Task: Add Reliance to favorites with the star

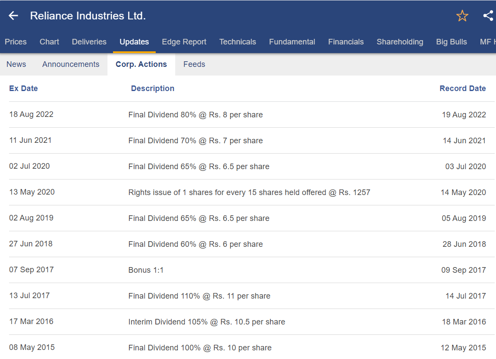Action: point(462,16)
